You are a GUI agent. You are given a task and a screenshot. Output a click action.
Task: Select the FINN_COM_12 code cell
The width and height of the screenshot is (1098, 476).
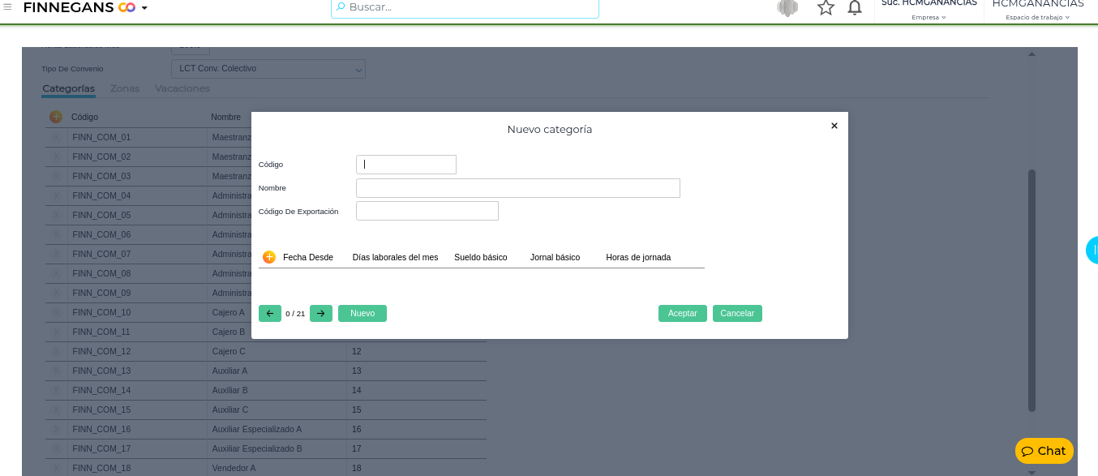[x=137, y=351]
